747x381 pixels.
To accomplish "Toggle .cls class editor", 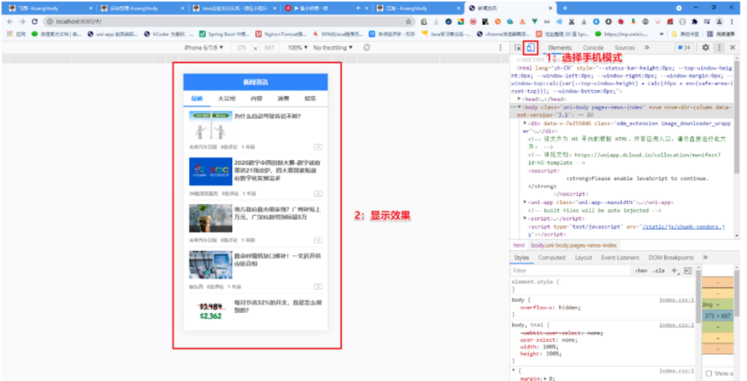I will point(659,270).
